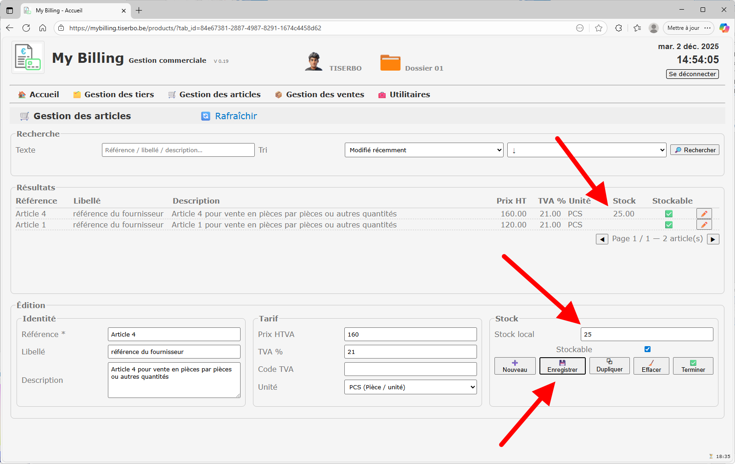The height and width of the screenshot is (464, 735).
Task: Click the pencil edit icon for Article 1
Action: tap(704, 225)
